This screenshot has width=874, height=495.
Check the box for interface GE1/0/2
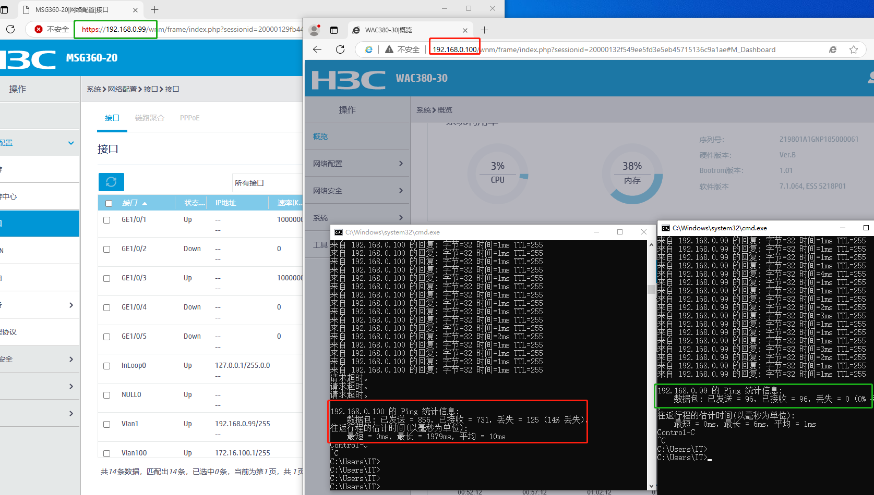(107, 250)
